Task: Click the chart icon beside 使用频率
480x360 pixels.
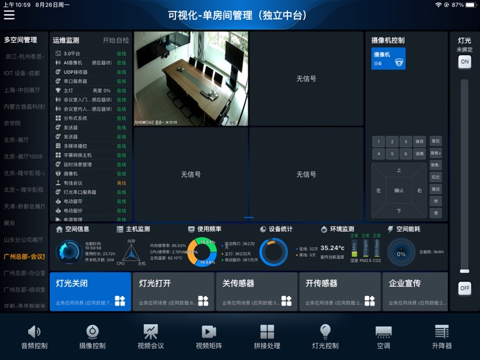Action: (191, 229)
